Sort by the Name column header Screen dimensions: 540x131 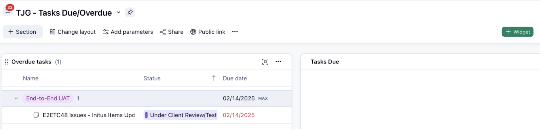pyautogui.click(x=31, y=78)
